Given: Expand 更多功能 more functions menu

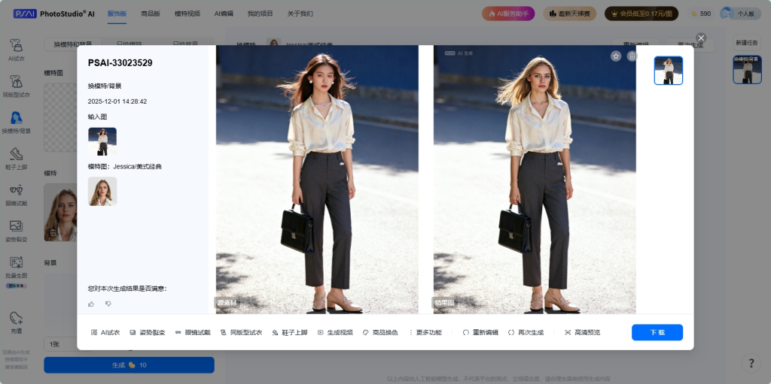Looking at the screenshot, I should (425, 332).
